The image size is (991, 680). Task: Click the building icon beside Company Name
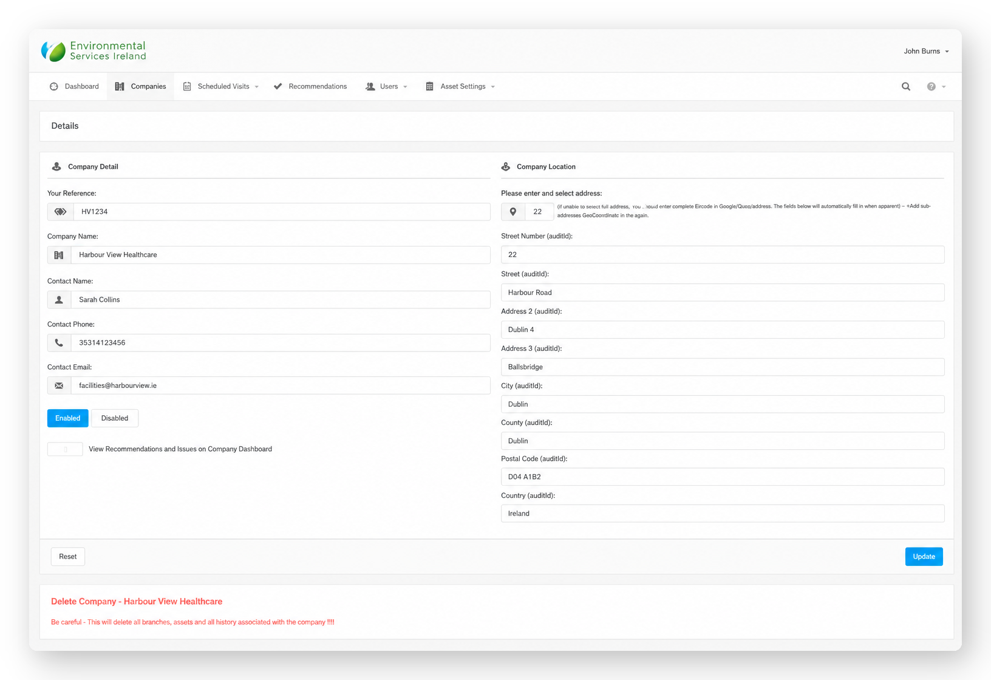[59, 255]
